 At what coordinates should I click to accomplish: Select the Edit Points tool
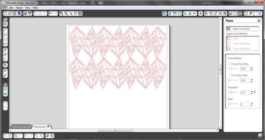click(x=5, y=24)
